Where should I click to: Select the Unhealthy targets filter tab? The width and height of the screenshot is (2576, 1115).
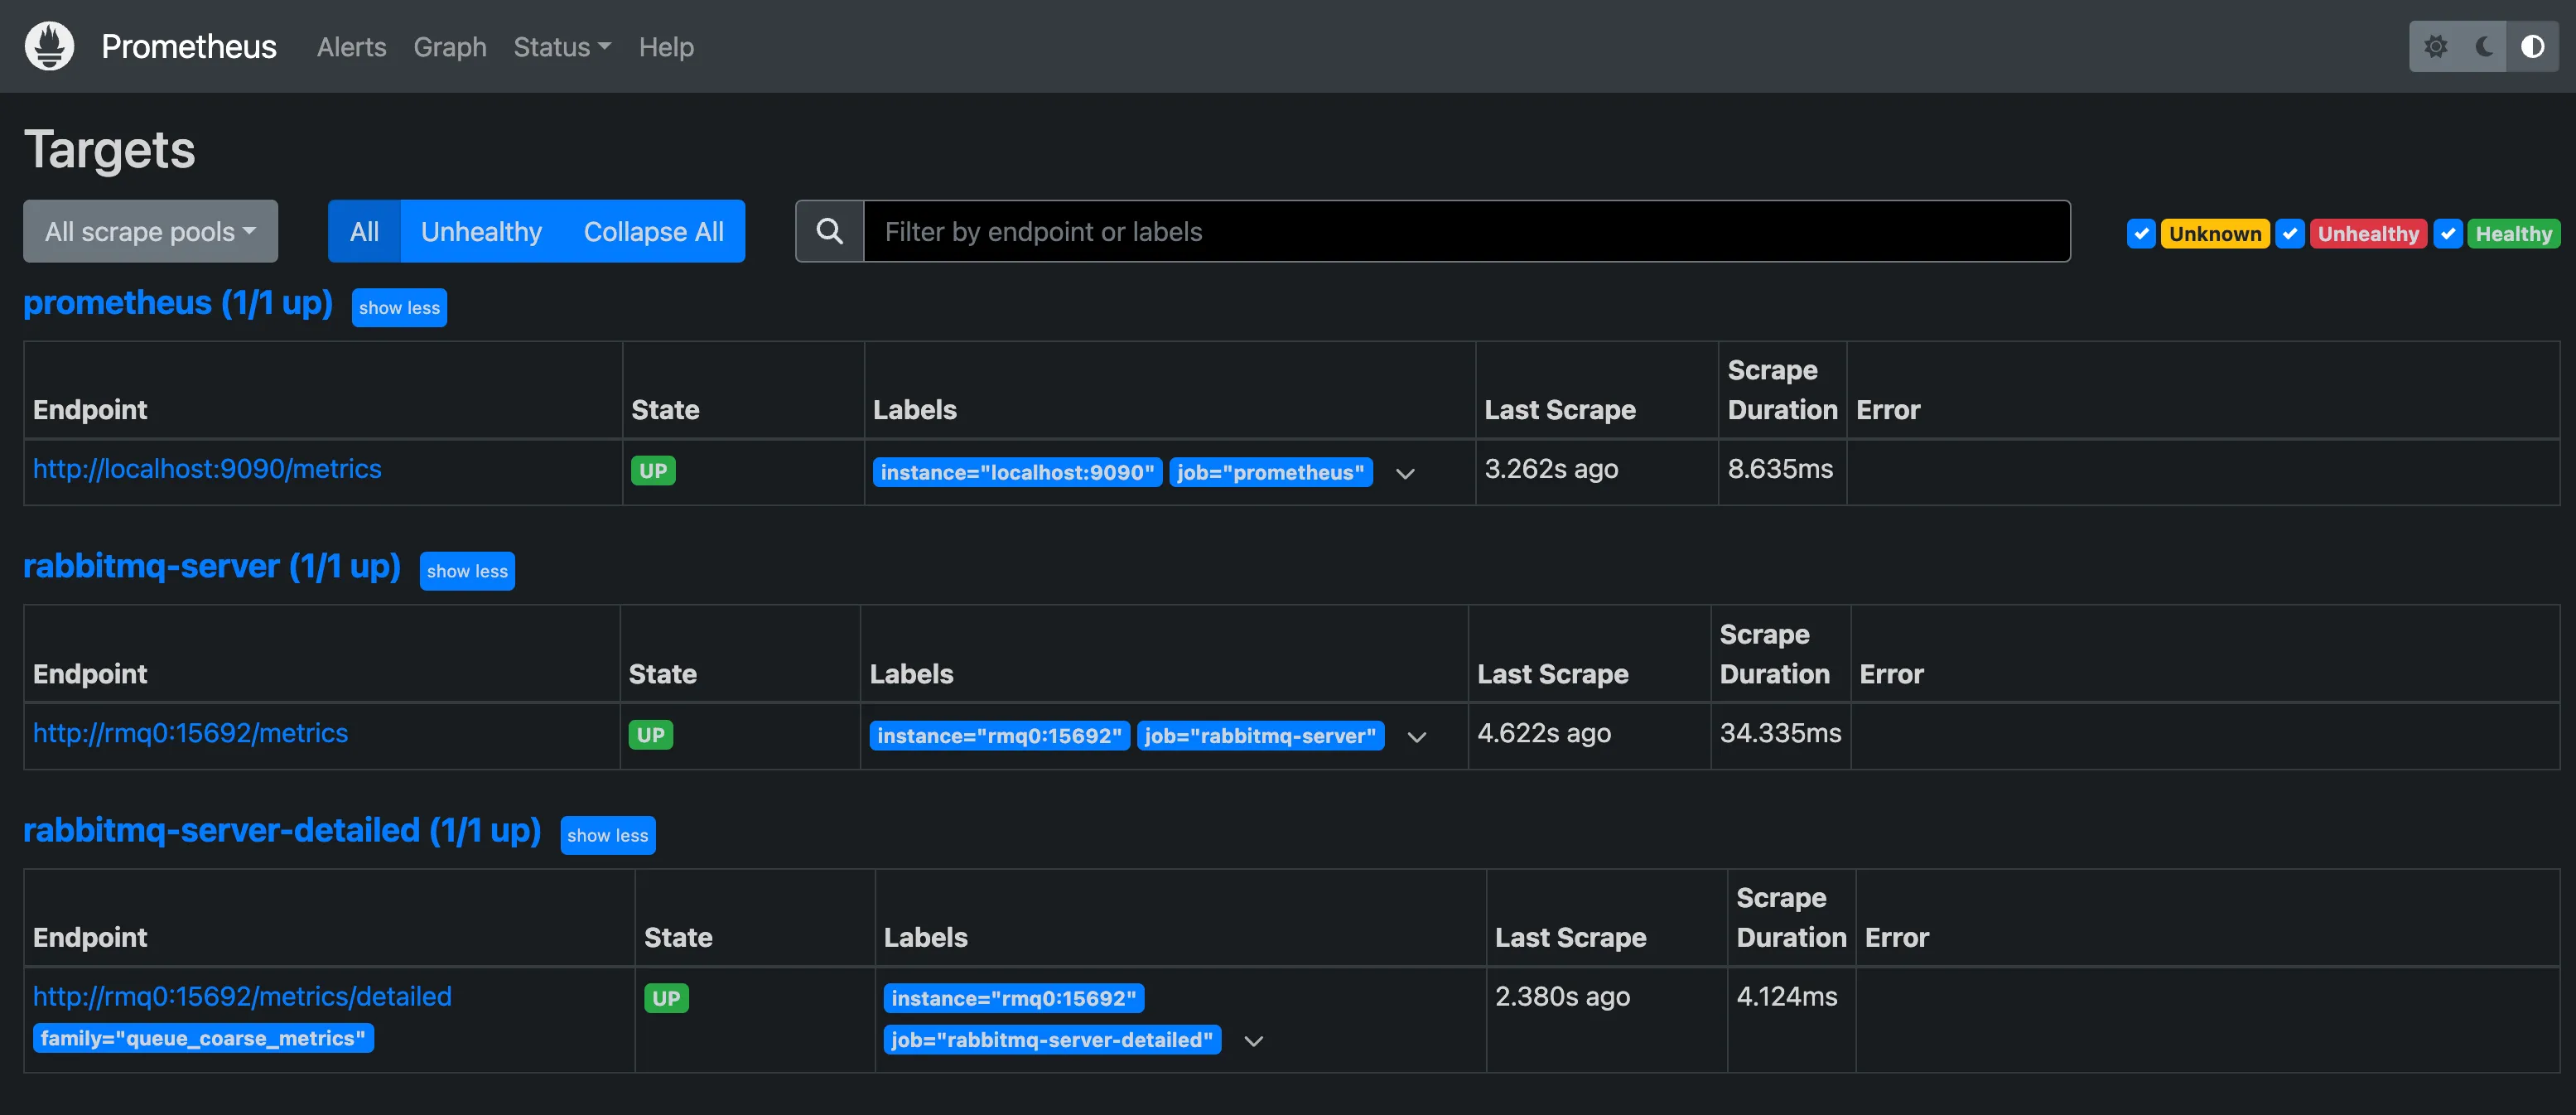(x=481, y=231)
